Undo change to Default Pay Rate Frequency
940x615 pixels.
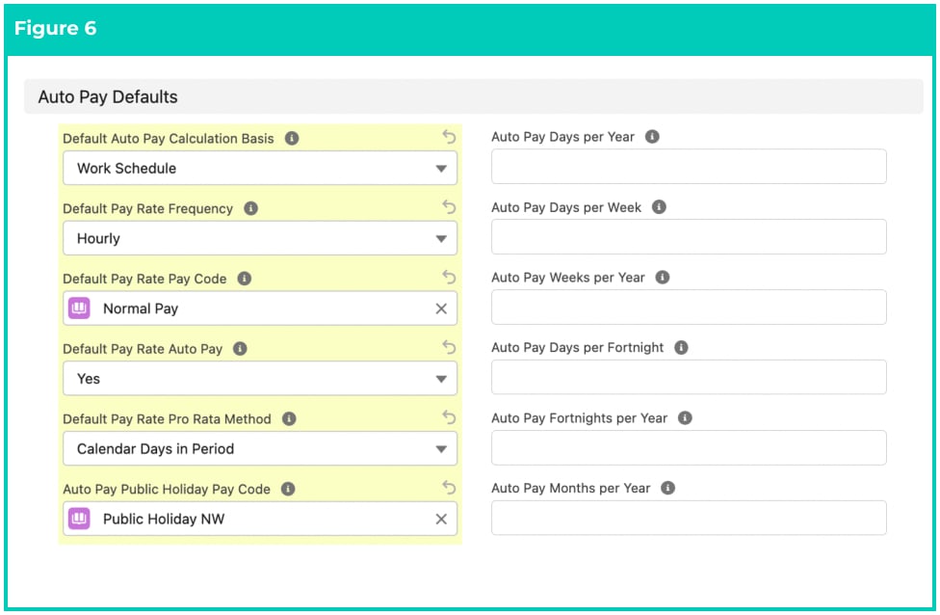pos(449,207)
